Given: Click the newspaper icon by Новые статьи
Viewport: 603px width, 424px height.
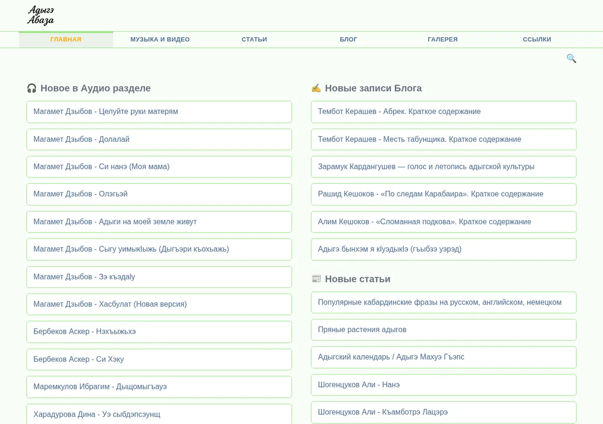Looking at the screenshot, I should (316, 279).
